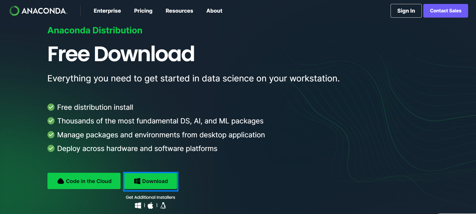Open the About menu
The width and height of the screenshot is (476, 214).
click(214, 11)
